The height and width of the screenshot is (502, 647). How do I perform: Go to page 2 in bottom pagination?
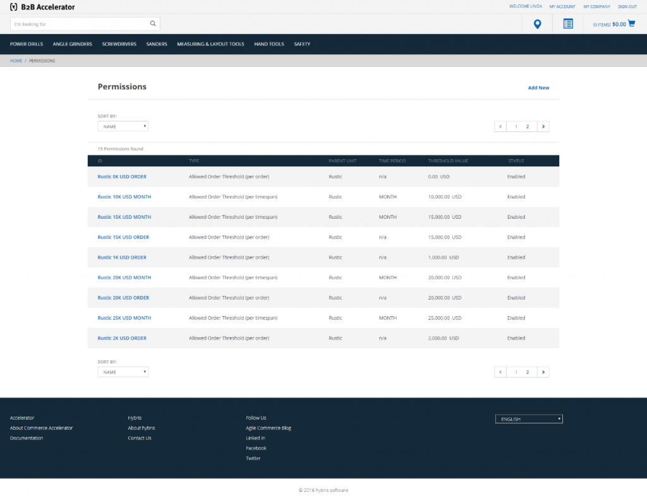click(x=528, y=372)
